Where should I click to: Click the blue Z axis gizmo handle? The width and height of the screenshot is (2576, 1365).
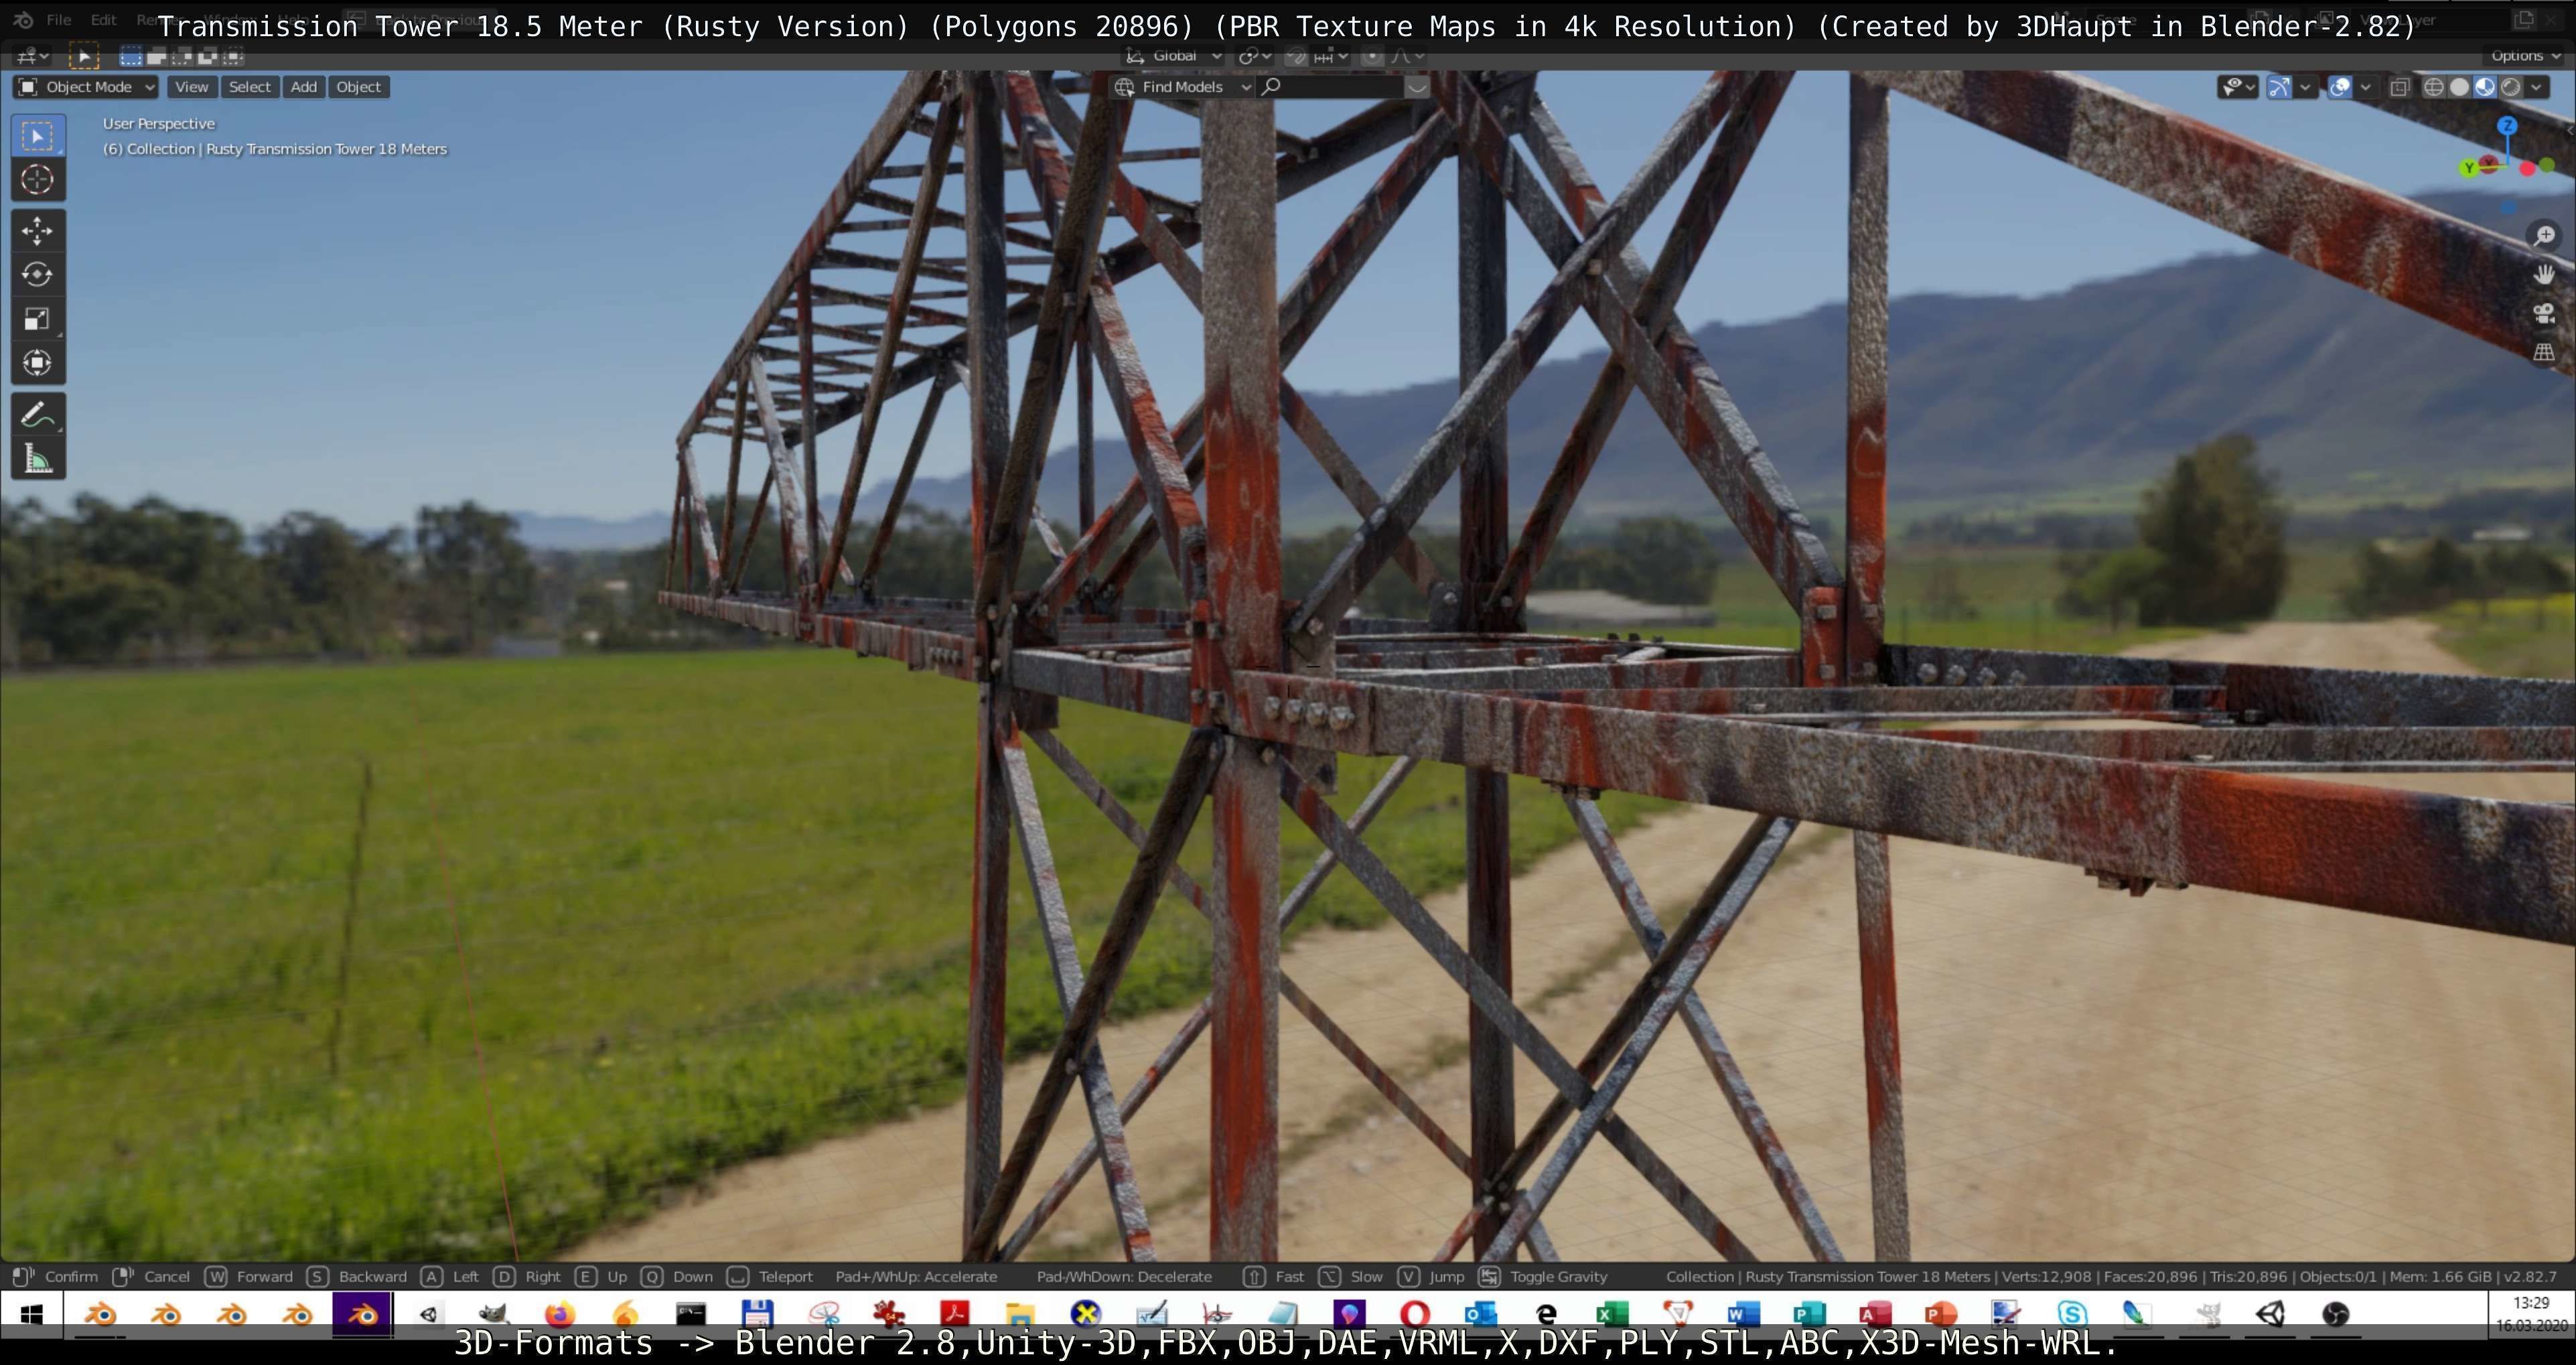point(2507,125)
